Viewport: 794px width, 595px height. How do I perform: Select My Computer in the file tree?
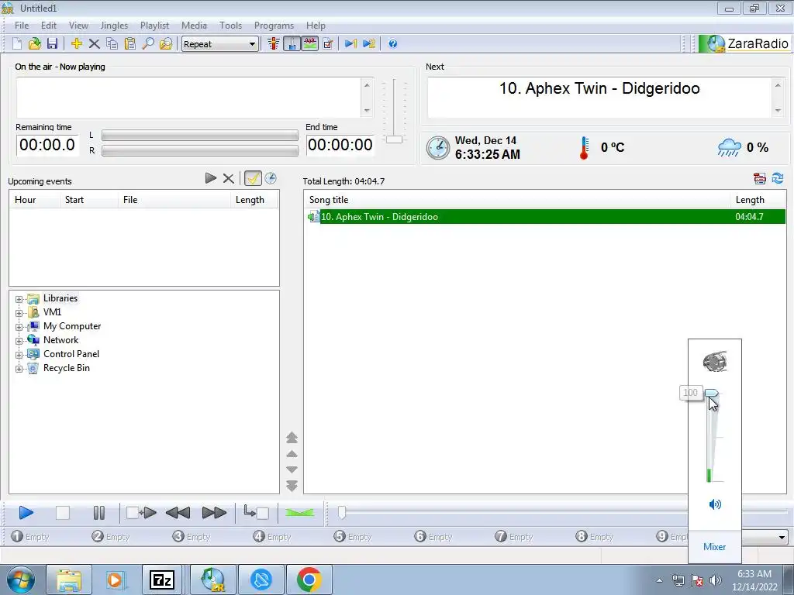pos(72,326)
